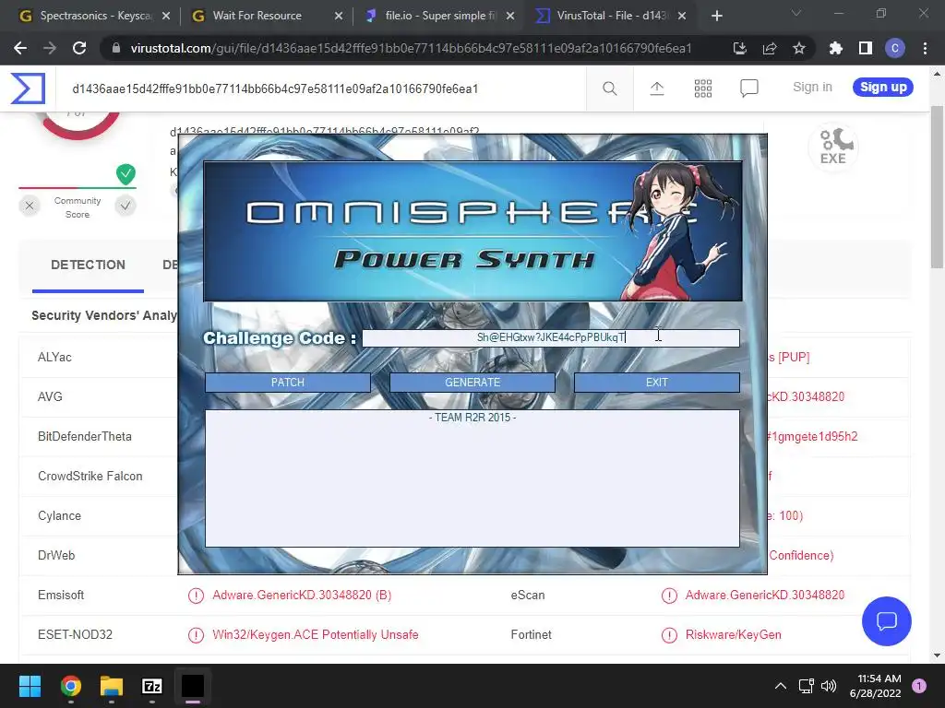Click the BitDefenderTheta vendor label

pos(84,436)
